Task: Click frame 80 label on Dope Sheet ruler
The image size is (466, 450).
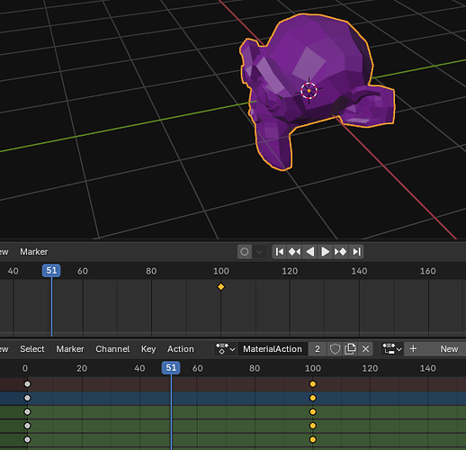Action: [x=255, y=368]
